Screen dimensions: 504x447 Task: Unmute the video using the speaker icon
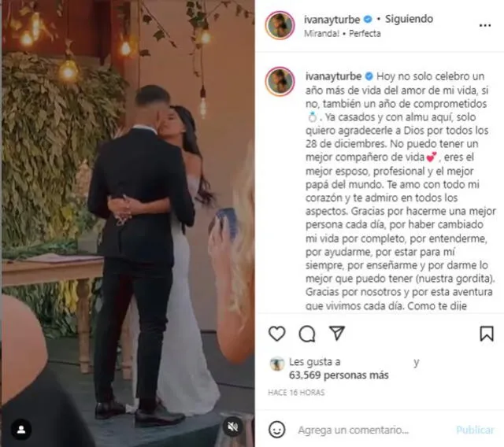(233, 427)
